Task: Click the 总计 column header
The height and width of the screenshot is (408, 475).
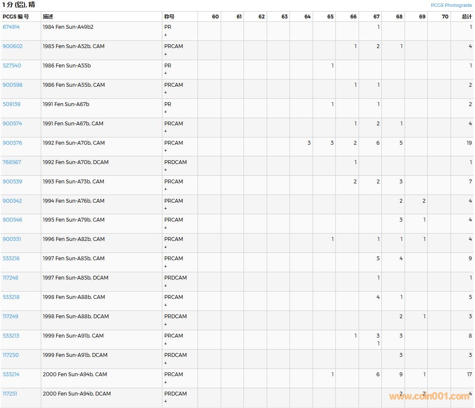Action: 466,17
